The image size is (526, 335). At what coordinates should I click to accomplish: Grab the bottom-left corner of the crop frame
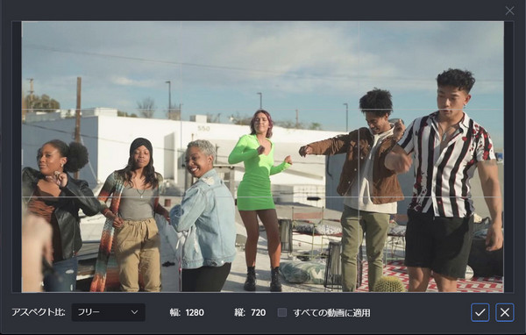[x=22, y=292]
